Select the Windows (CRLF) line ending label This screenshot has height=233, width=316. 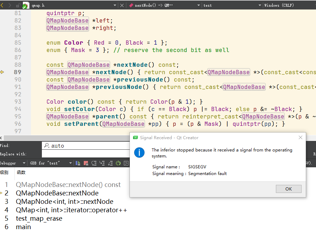[x=279, y=5]
